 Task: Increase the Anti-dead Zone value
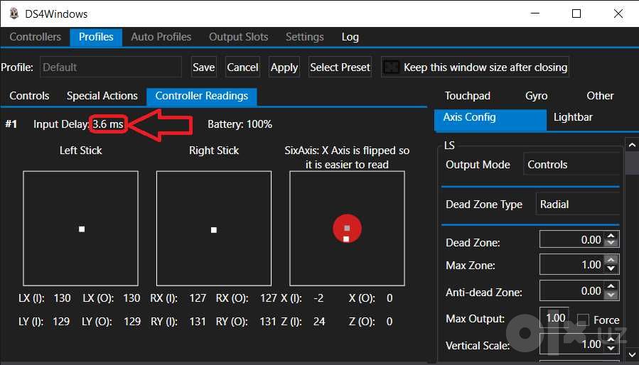(x=611, y=286)
